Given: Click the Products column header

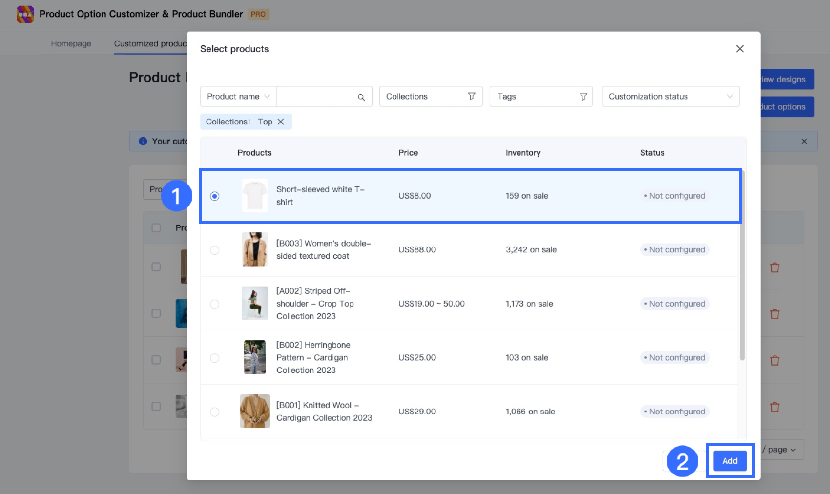Looking at the screenshot, I should point(254,153).
